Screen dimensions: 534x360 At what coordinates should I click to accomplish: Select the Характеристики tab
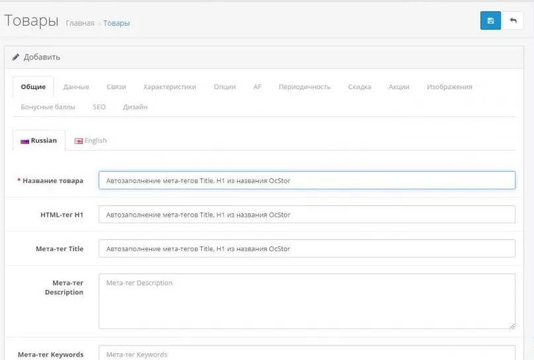(x=169, y=87)
